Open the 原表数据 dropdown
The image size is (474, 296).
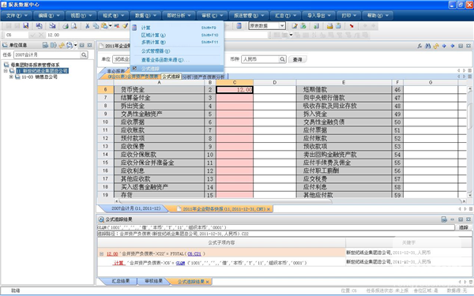[x=282, y=26]
